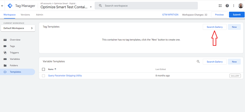Click the Tag Manager logo
Screen dimensions: 245x112
tap(10, 6)
